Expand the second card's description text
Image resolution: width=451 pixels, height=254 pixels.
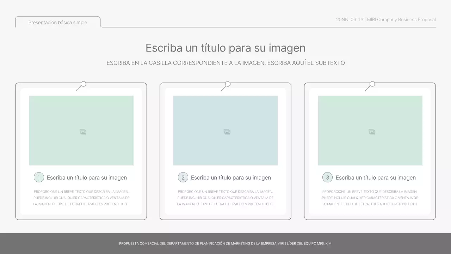tap(225, 198)
